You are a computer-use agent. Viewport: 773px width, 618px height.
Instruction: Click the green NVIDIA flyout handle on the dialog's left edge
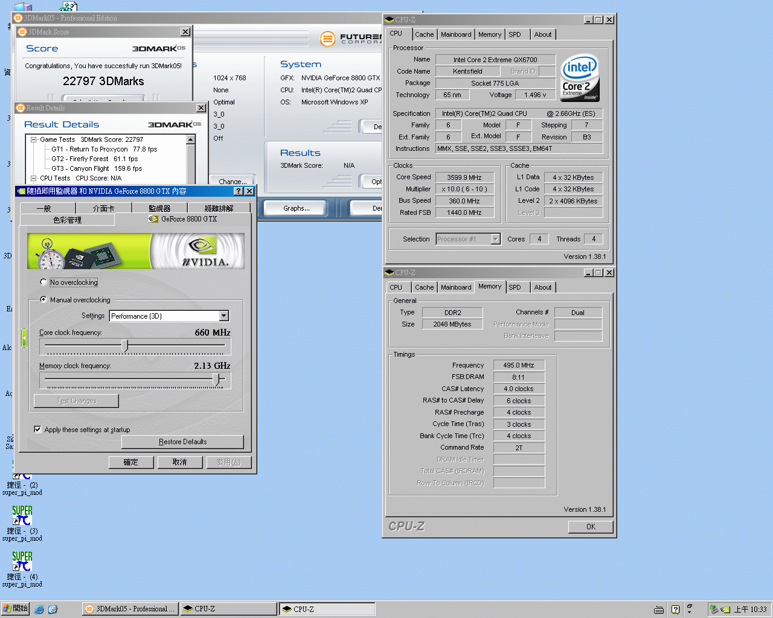pos(24,337)
